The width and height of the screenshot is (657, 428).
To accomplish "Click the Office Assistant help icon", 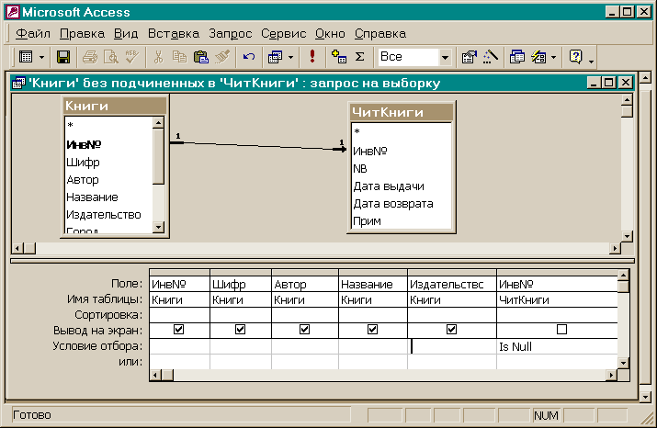I will [576, 57].
